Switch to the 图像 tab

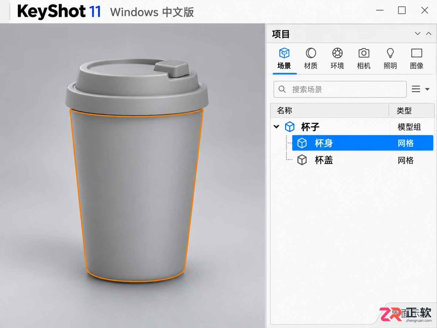416,59
